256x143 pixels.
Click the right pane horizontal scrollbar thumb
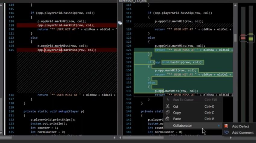point(143,138)
